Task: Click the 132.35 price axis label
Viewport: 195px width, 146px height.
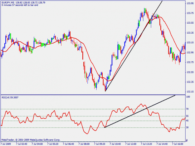Action: tap(190, 82)
